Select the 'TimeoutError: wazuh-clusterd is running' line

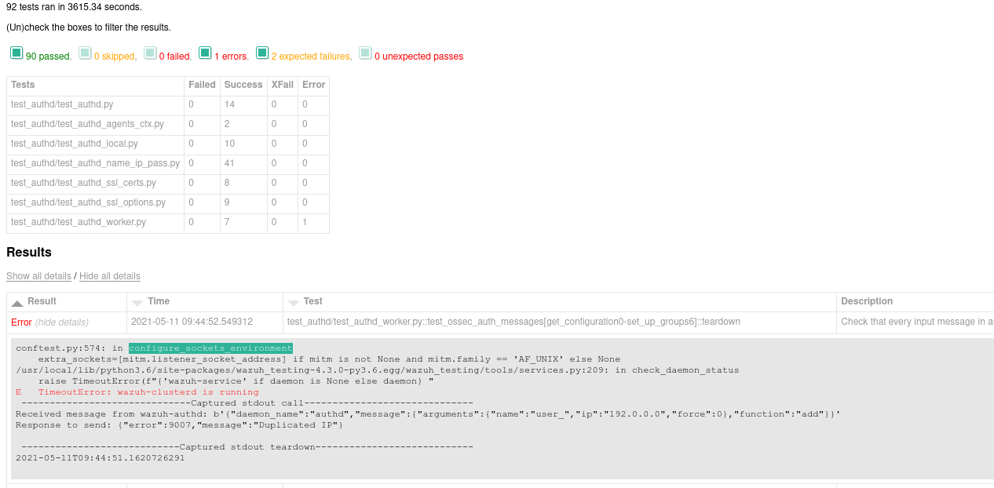coord(148,392)
